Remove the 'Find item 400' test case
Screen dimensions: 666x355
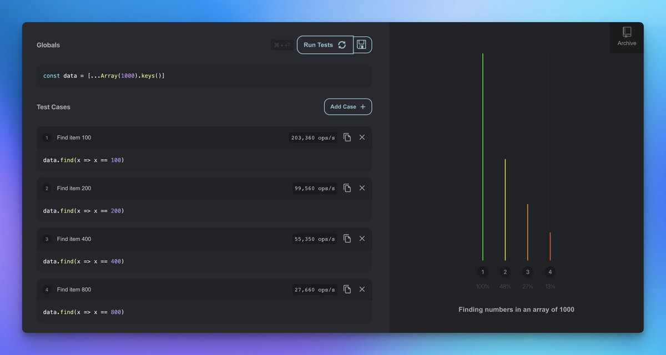pos(362,239)
